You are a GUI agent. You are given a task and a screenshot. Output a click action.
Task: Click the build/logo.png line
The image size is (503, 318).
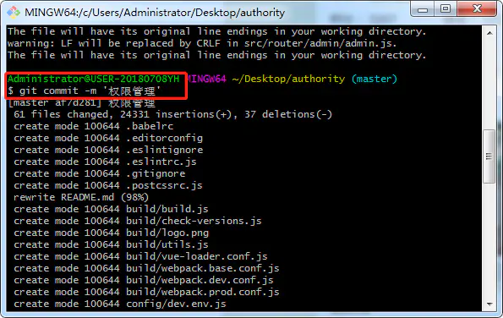112,233
